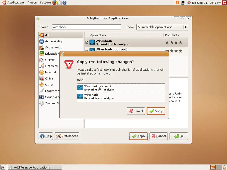This screenshot has height=170, width=227.
Task: Click the Firefox browser launcher icon
Action: [54, 3]
